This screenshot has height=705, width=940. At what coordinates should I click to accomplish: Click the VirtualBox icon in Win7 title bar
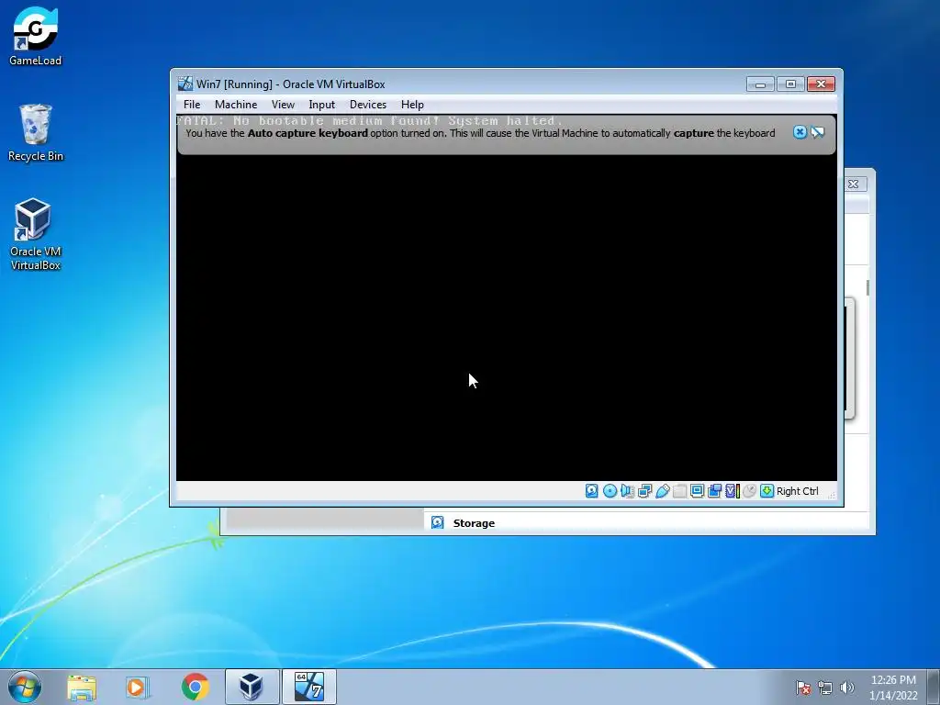[185, 84]
